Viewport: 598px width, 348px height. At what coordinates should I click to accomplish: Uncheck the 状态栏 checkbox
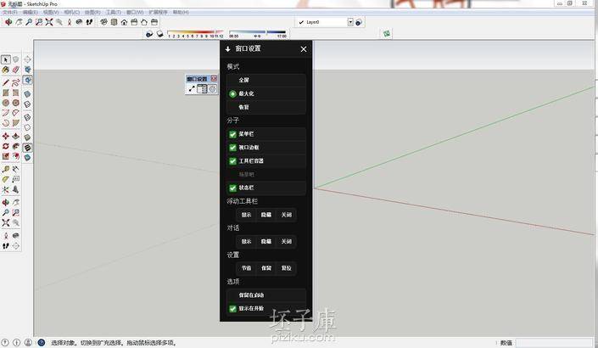(232, 188)
